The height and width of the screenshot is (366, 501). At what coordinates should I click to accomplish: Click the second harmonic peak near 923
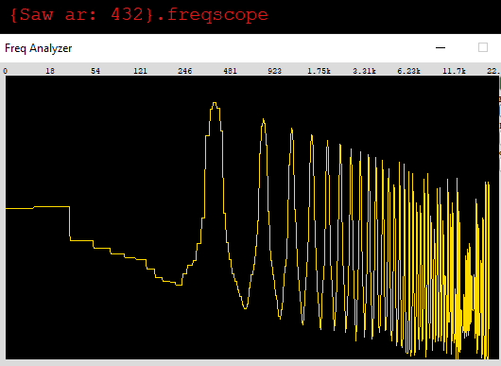coord(264,121)
